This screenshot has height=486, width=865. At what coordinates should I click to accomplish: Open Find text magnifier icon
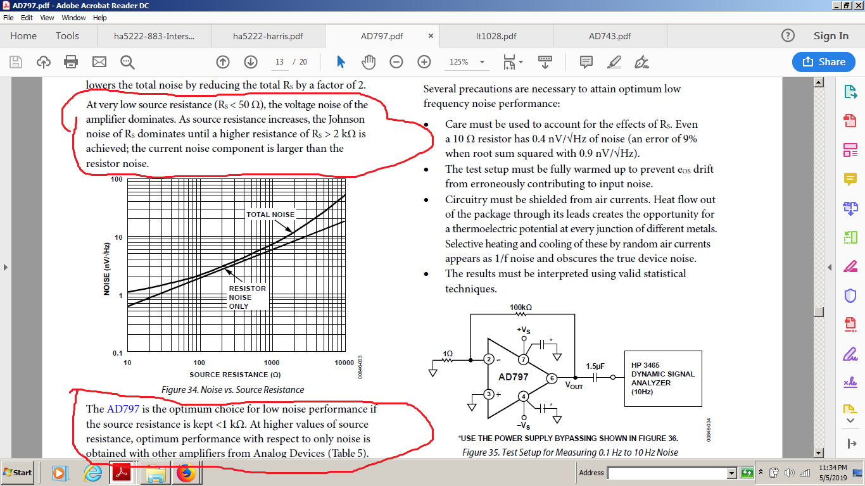[x=127, y=62]
